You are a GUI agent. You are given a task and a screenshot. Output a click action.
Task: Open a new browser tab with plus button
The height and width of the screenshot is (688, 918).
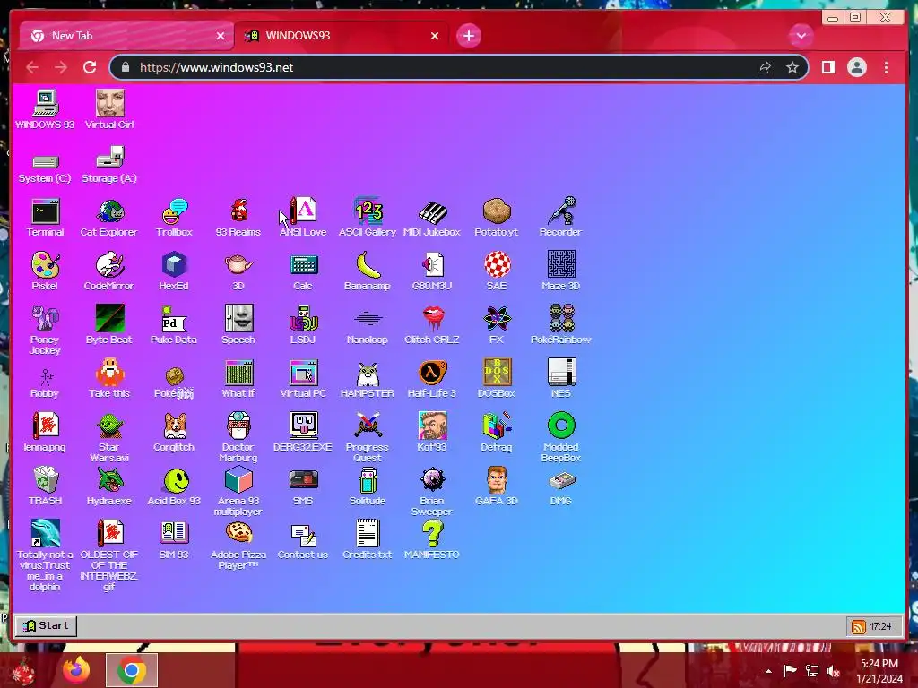tap(468, 36)
